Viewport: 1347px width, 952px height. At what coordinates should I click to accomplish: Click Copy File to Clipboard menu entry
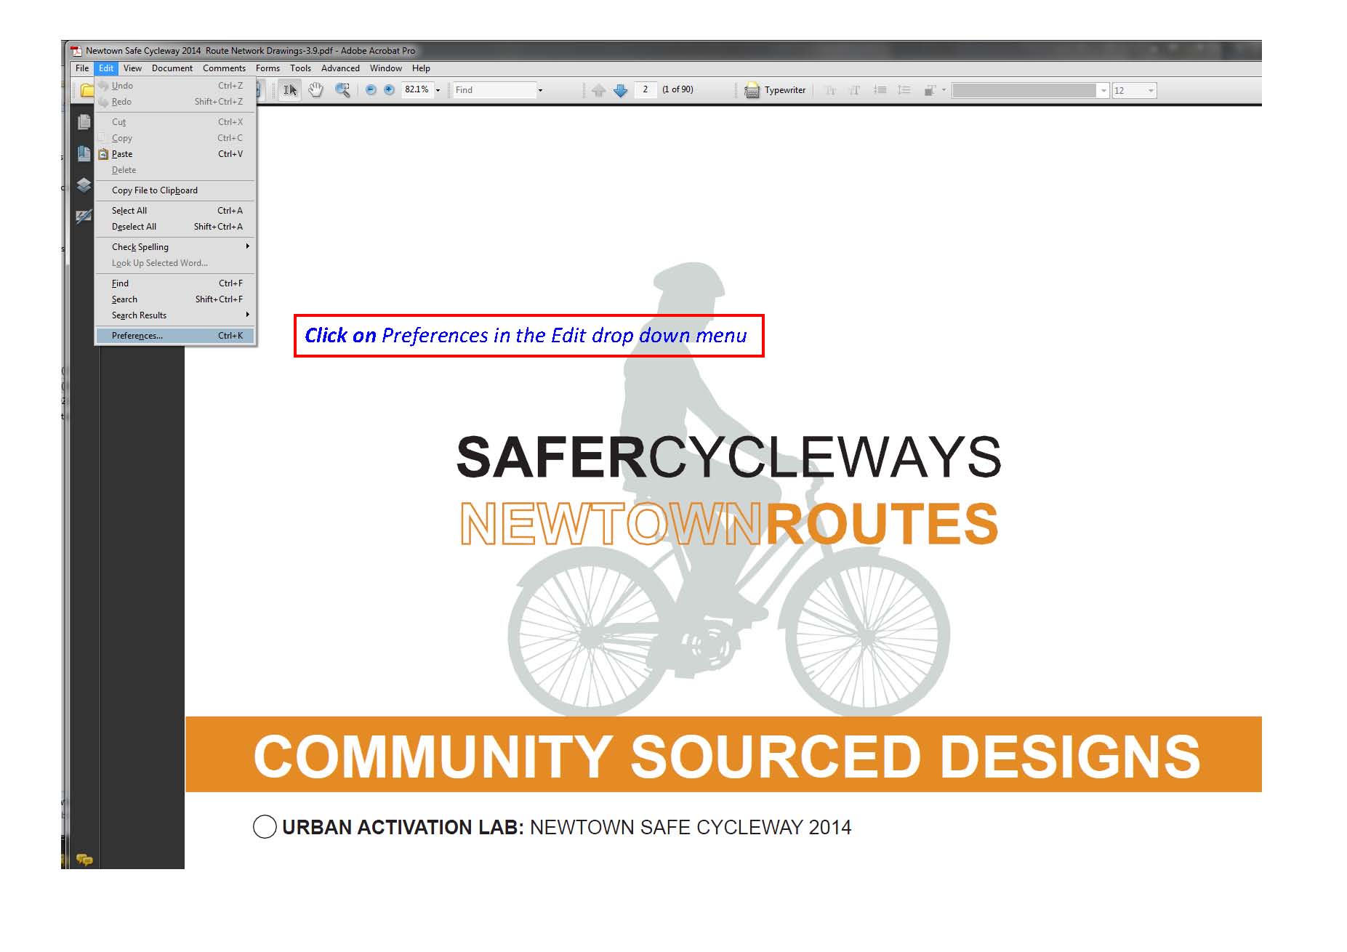click(x=155, y=190)
